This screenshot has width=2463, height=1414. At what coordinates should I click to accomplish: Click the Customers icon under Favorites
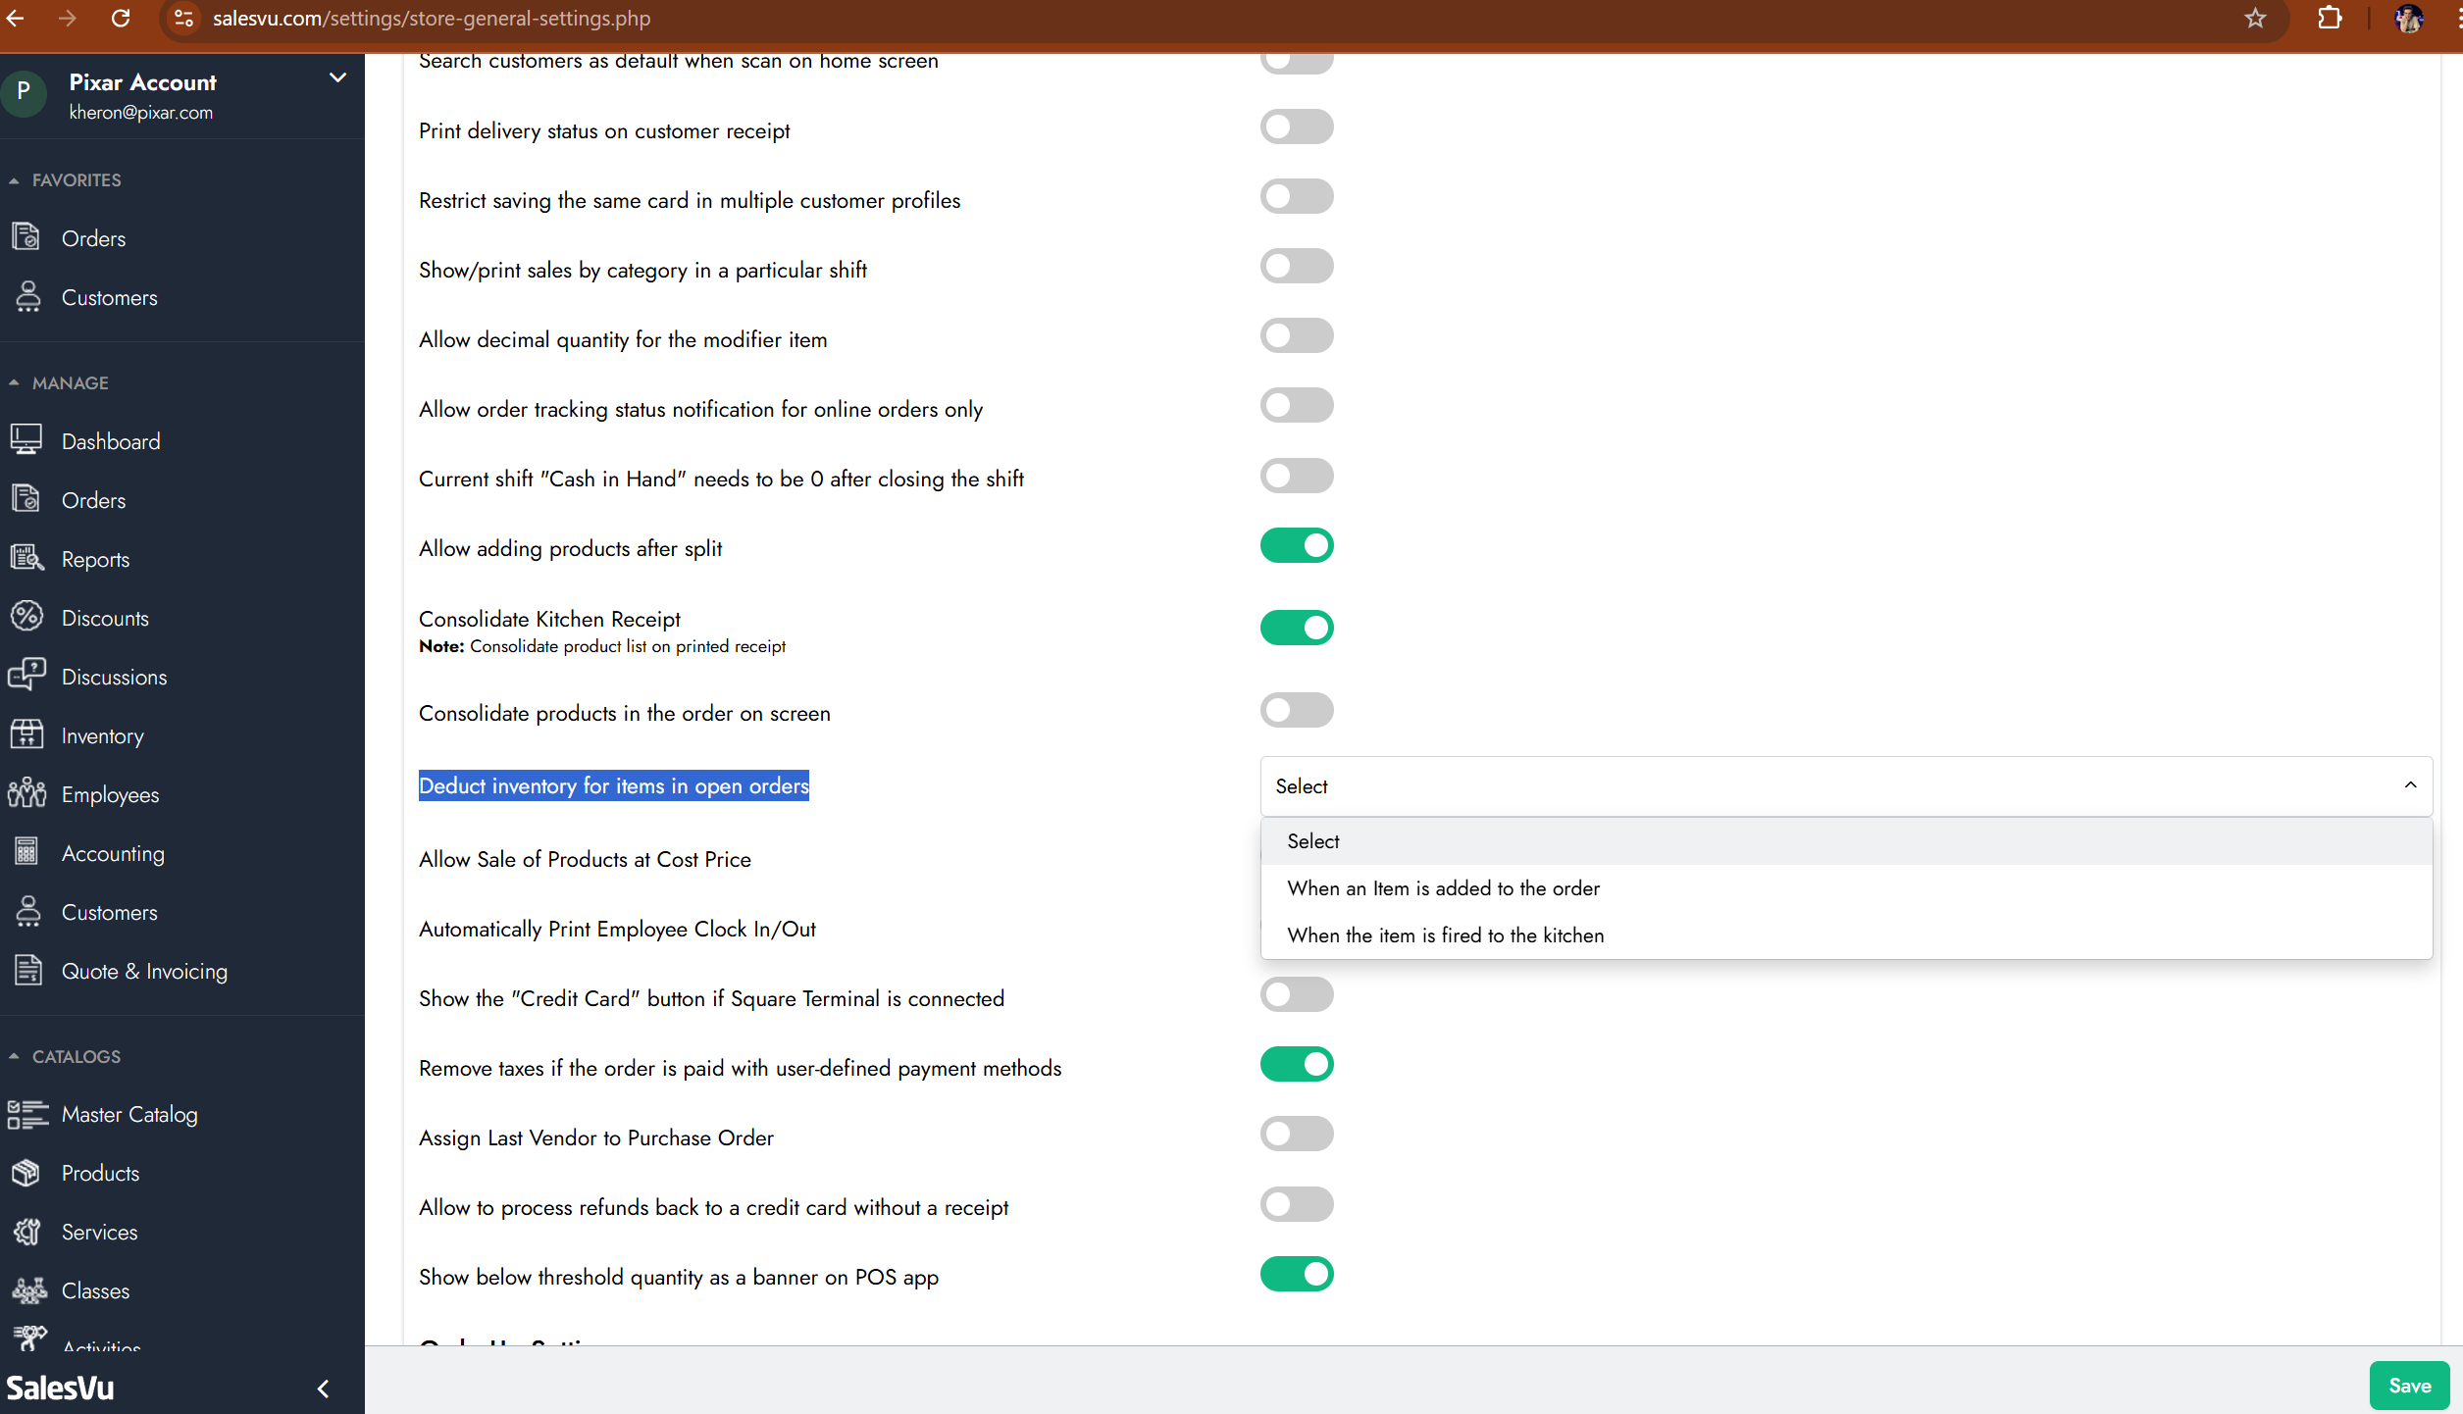[x=27, y=296]
